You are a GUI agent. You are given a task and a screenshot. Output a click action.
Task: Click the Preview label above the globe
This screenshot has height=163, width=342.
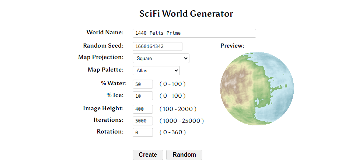click(x=232, y=46)
